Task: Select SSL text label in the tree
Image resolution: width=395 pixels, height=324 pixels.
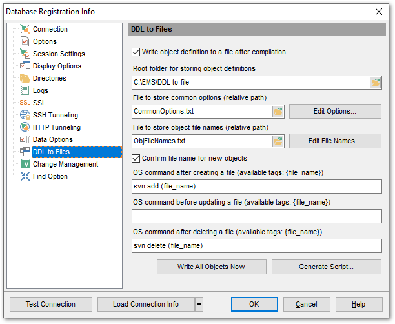Action: point(39,103)
